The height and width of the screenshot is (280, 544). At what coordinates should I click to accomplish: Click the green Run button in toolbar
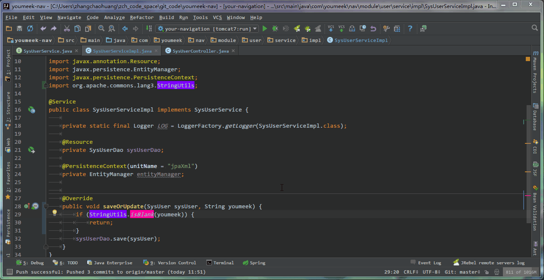(265, 28)
